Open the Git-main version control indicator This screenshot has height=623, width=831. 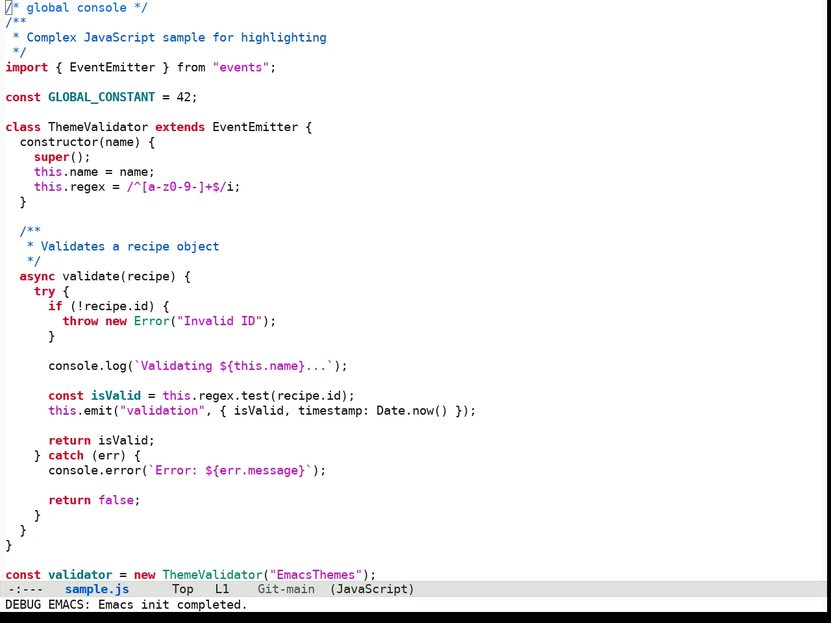pyautogui.click(x=286, y=589)
